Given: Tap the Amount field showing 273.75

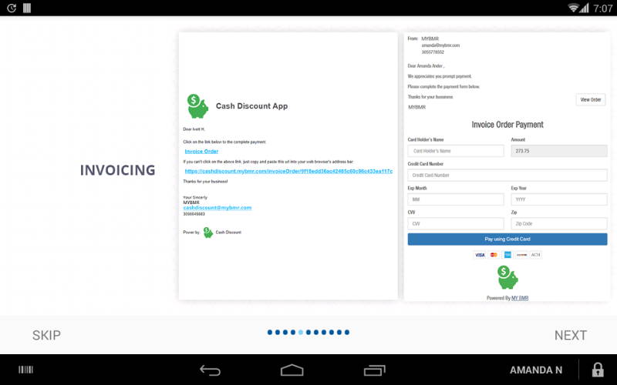Looking at the screenshot, I should tap(558, 151).
